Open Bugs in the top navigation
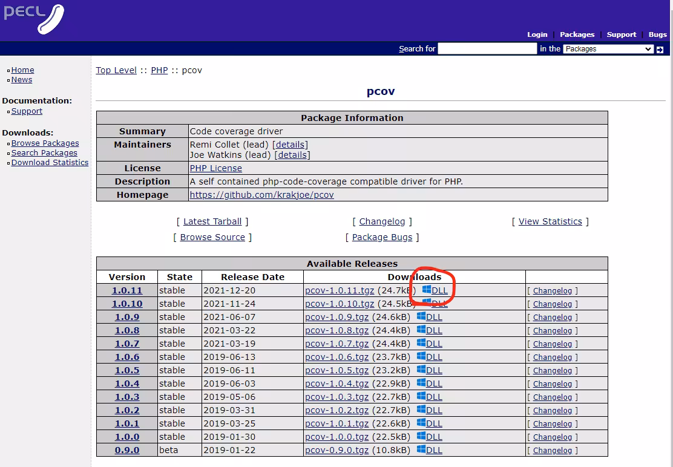The width and height of the screenshot is (673, 467). coord(657,34)
